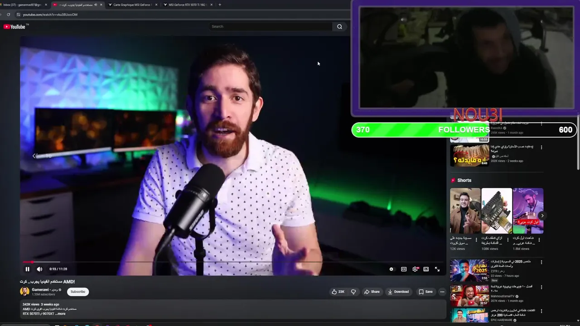
Task: Close the Inbox (37) tab
Action: (x=46, y=5)
